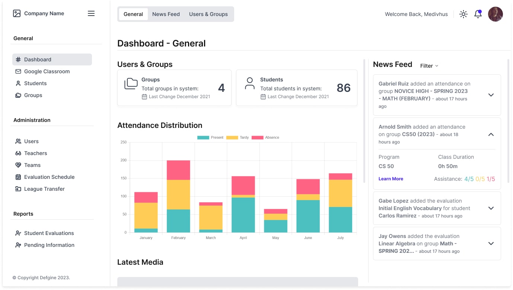Select the Evaluation Schedule calendar icon
The height and width of the screenshot is (290, 513).
click(x=18, y=177)
